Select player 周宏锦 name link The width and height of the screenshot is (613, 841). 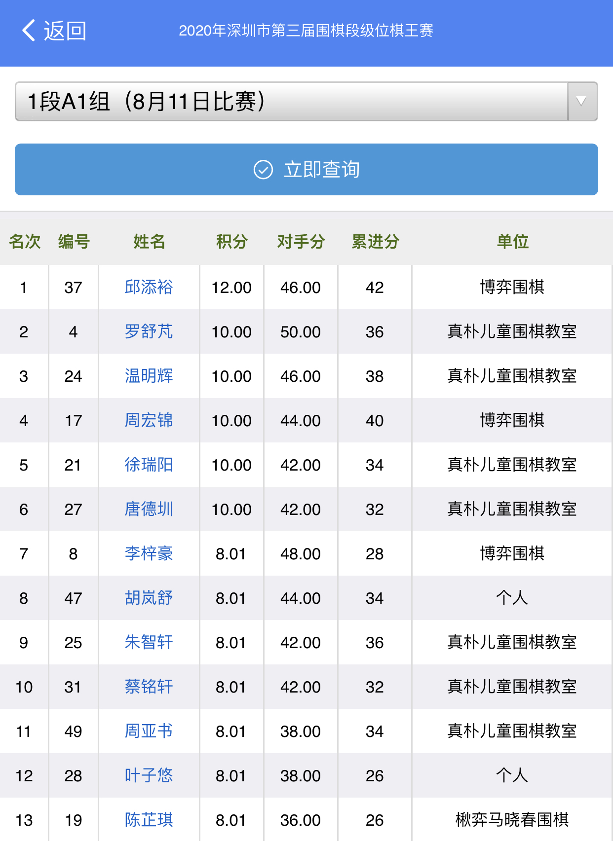pyautogui.click(x=149, y=420)
